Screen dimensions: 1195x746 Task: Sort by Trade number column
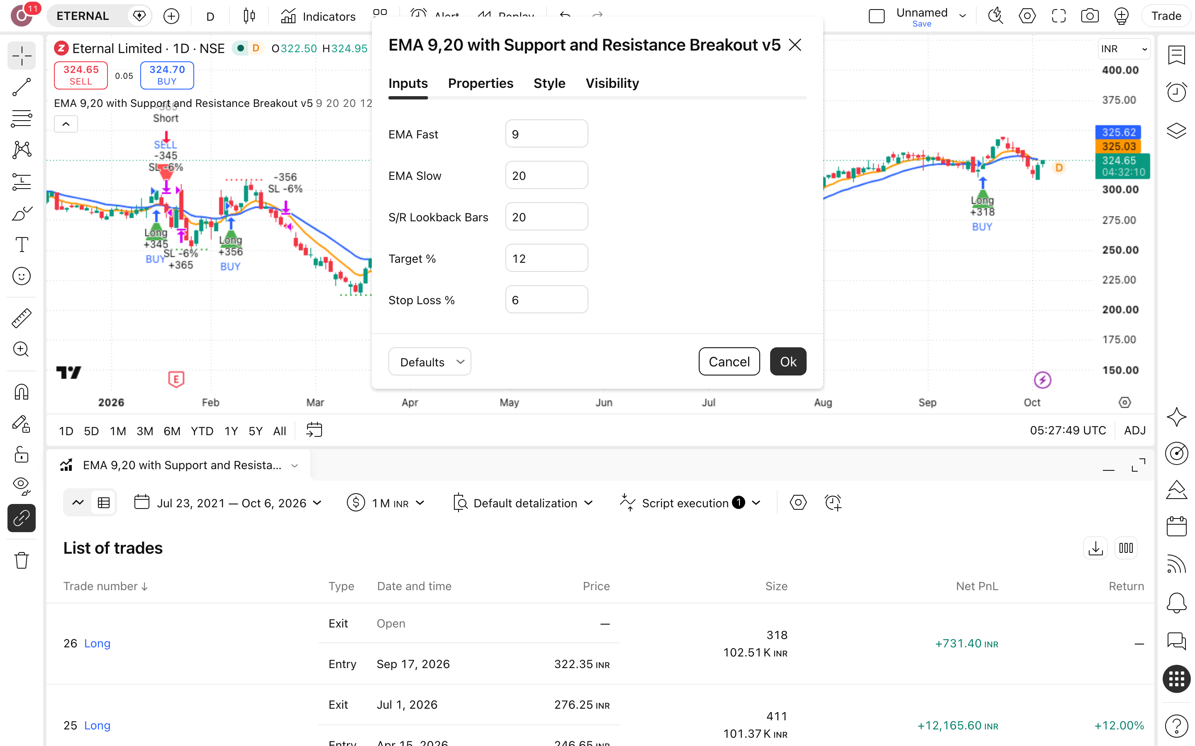106,586
